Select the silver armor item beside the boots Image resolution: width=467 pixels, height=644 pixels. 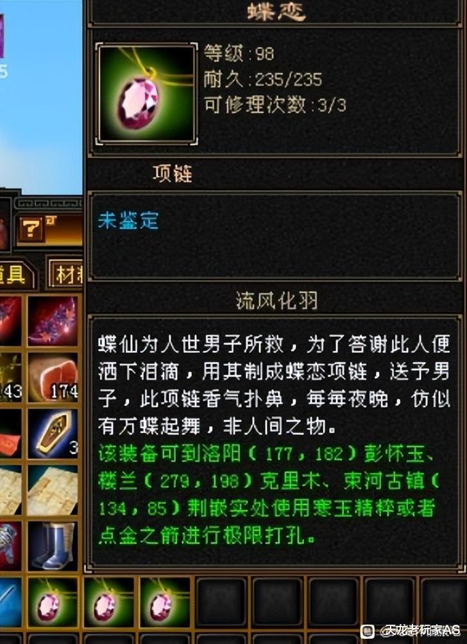click(10, 546)
